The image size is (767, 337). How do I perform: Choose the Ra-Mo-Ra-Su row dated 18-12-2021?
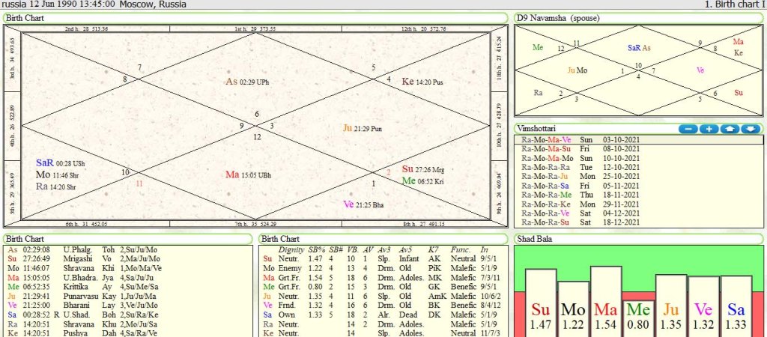[x=583, y=222]
